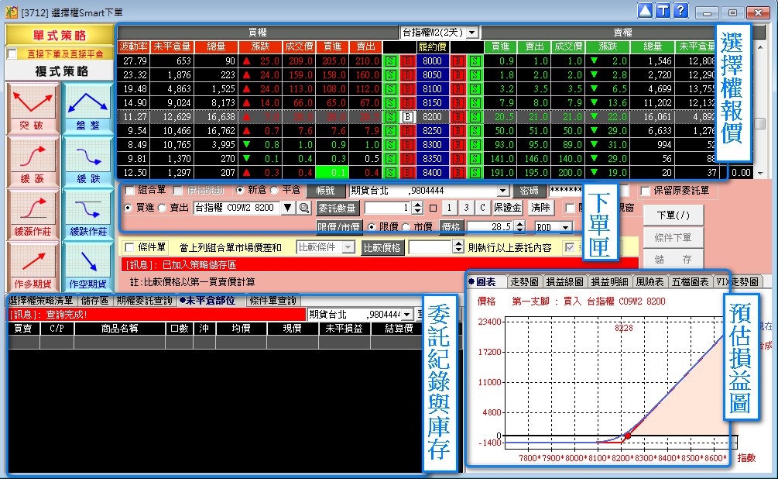Click the triangle icon in the title bar

tap(645, 10)
